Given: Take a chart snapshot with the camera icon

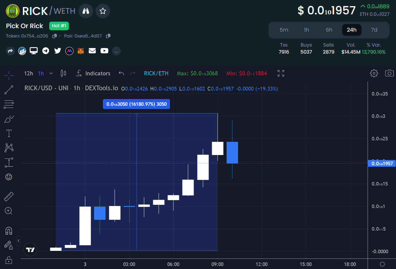Looking at the screenshot, I should tap(389, 73).
